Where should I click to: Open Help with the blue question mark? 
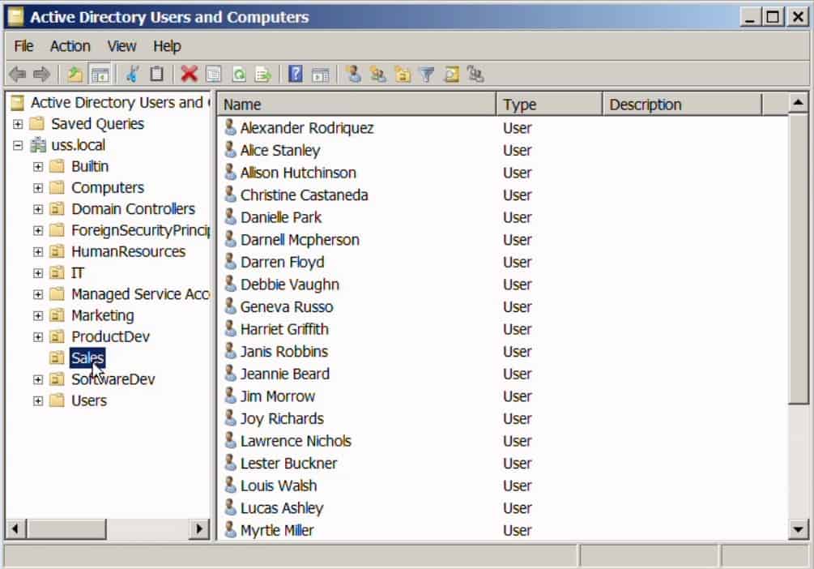pos(296,75)
